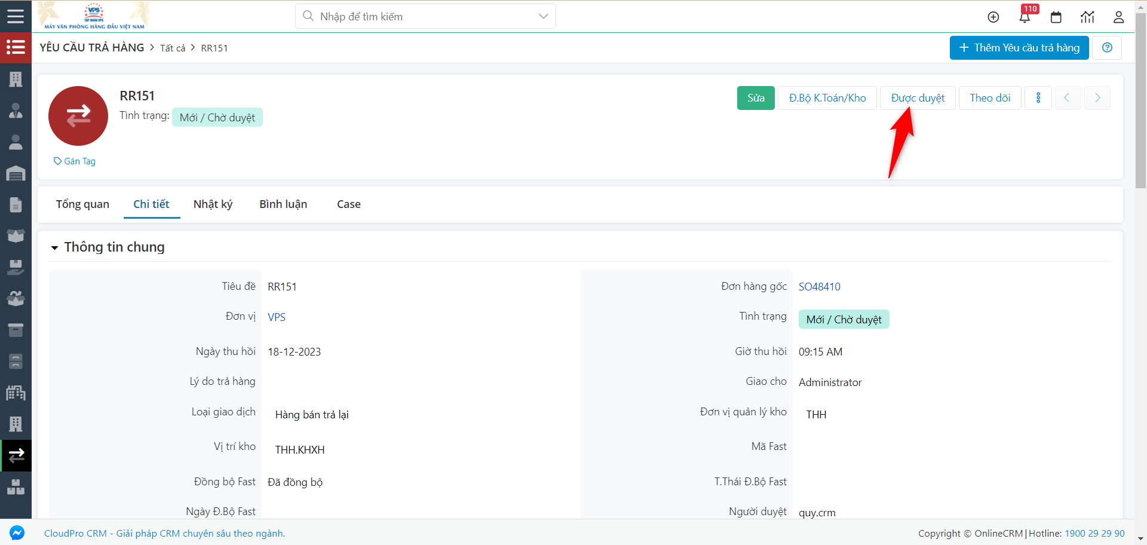1147x545 pixels.
Task: Click the Vị trí kho value THH.KHXH
Action: pos(300,450)
